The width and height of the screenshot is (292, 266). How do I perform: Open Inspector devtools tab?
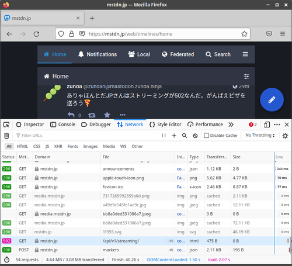(30, 125)
